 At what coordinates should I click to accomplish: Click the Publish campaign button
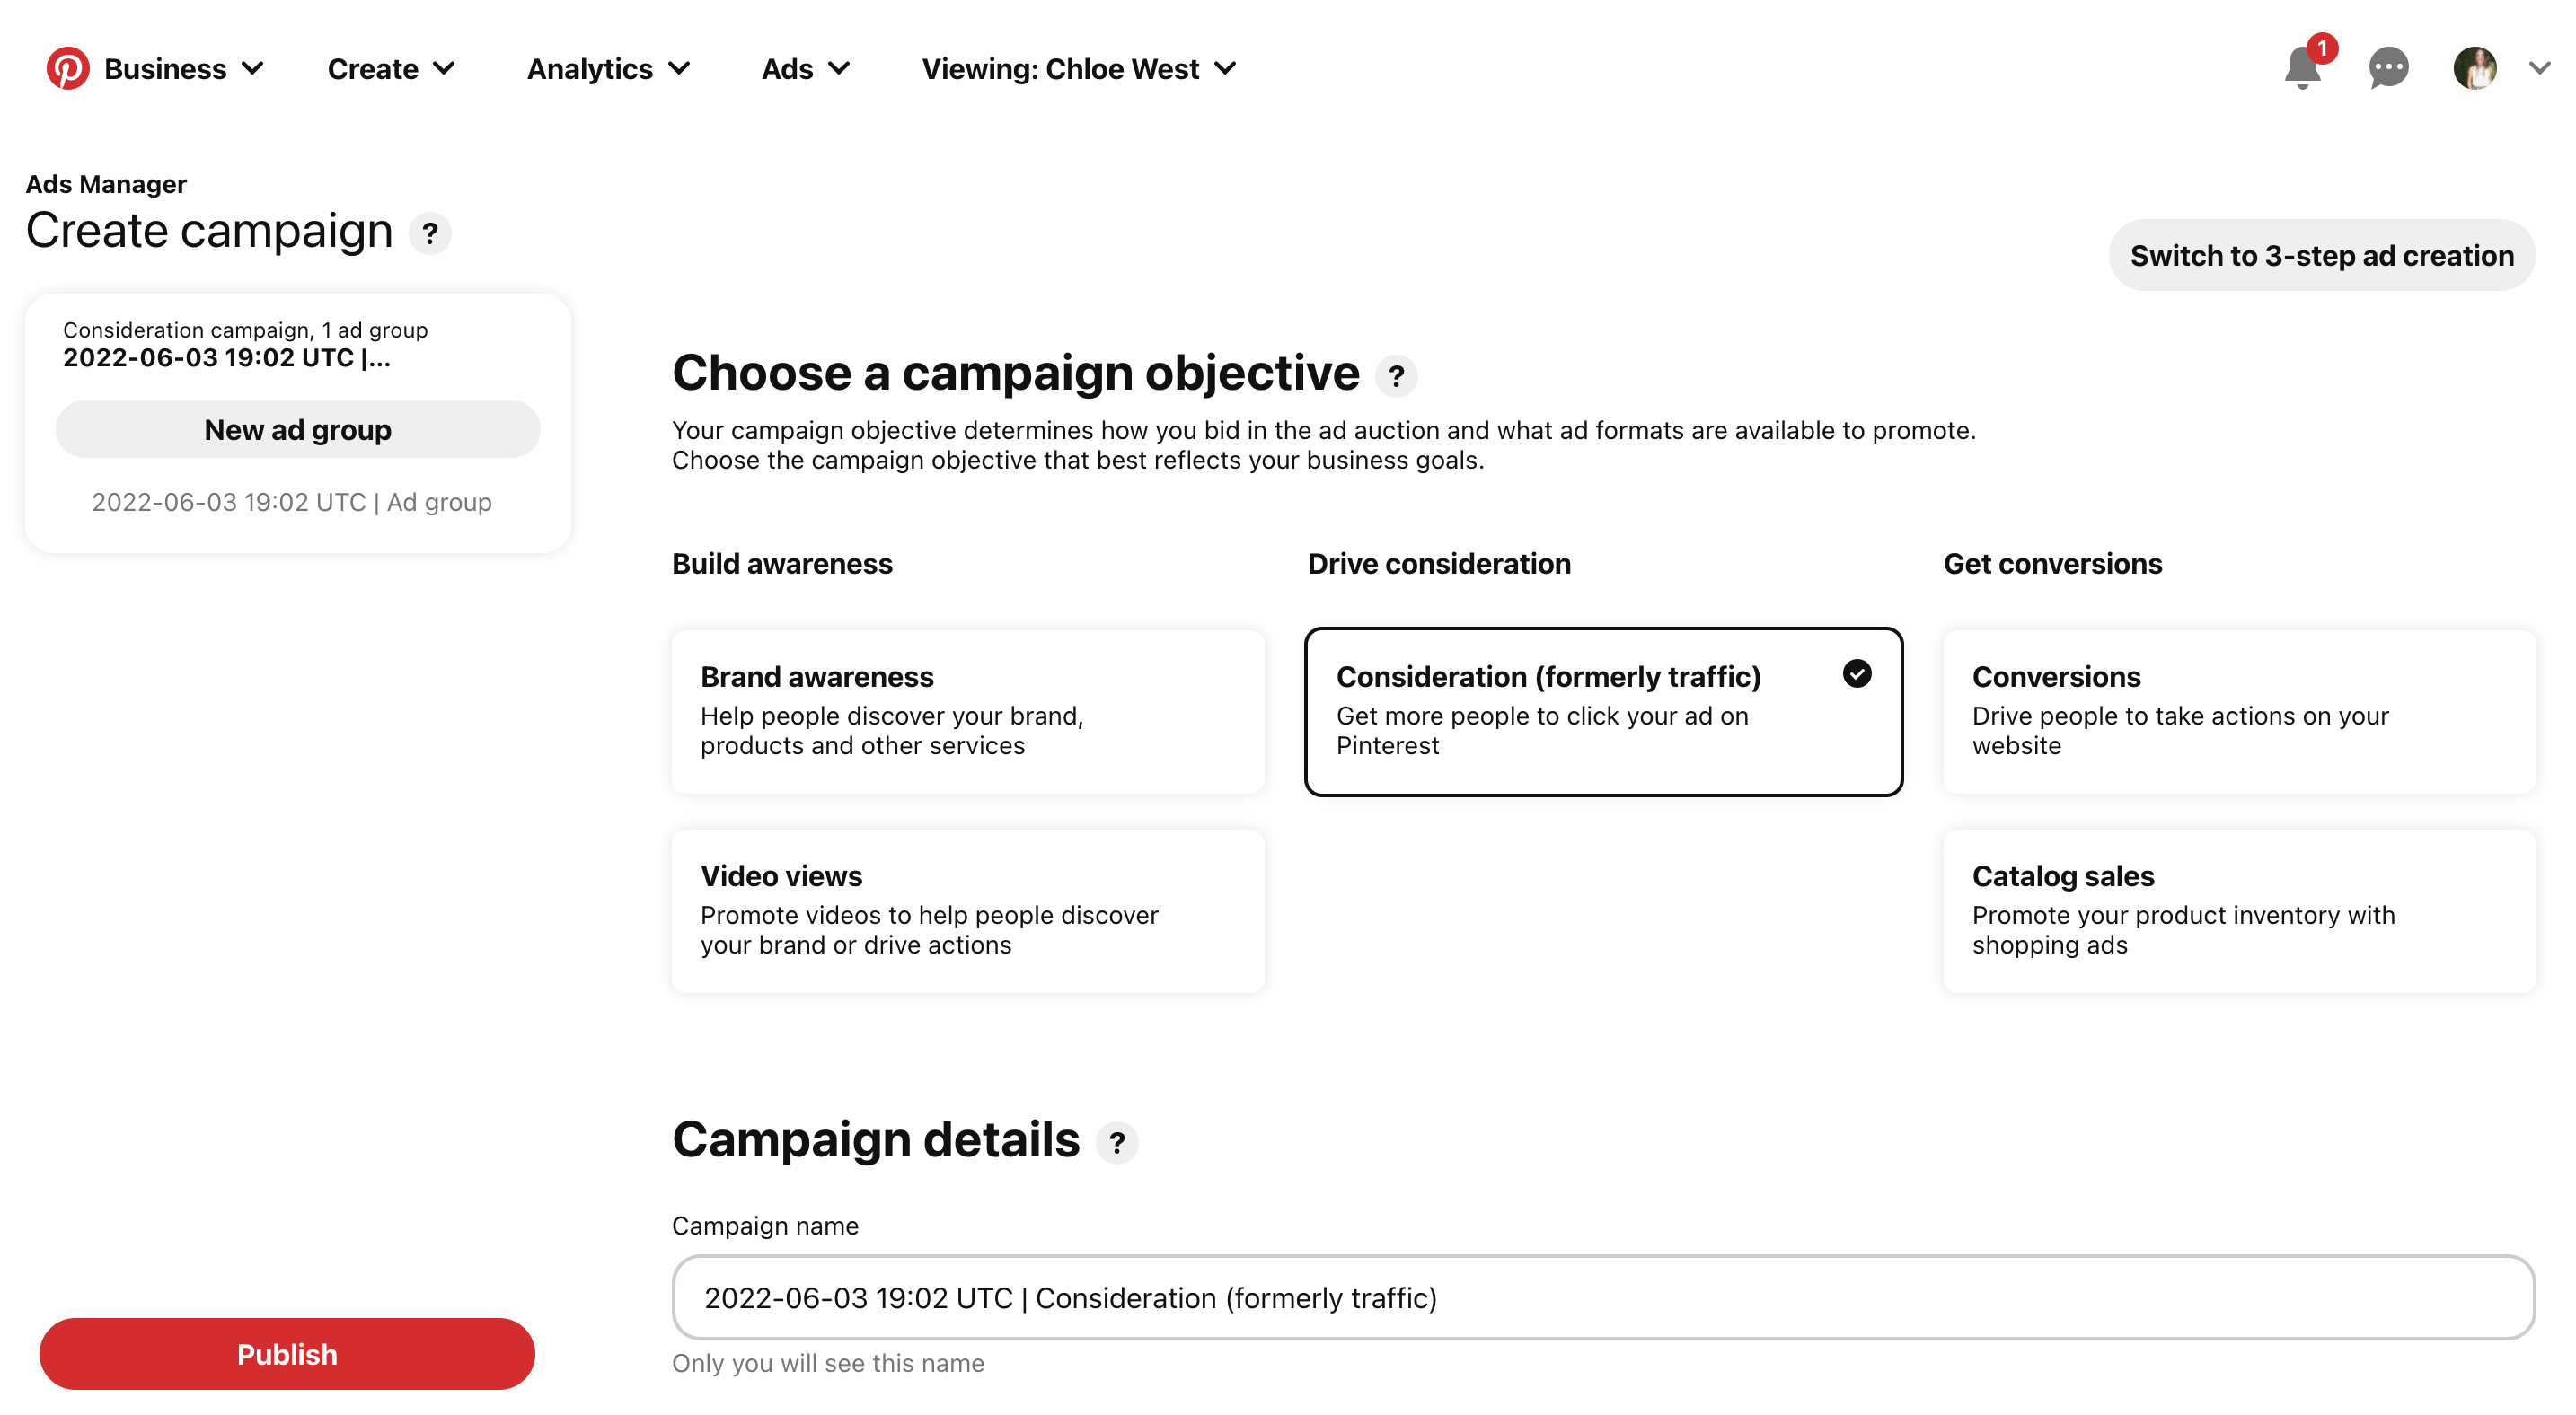[286, 1354]
